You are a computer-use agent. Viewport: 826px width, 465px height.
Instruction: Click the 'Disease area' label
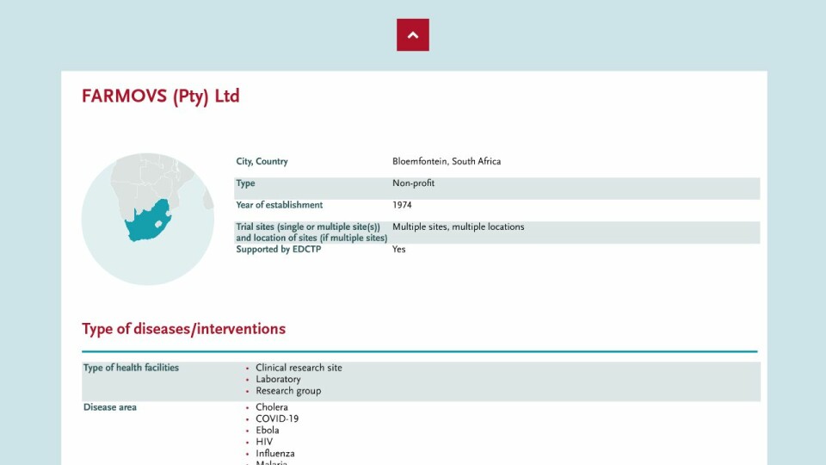109,407
